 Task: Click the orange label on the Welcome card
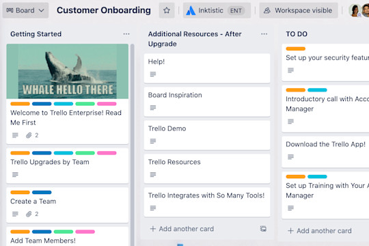[20, 104]
